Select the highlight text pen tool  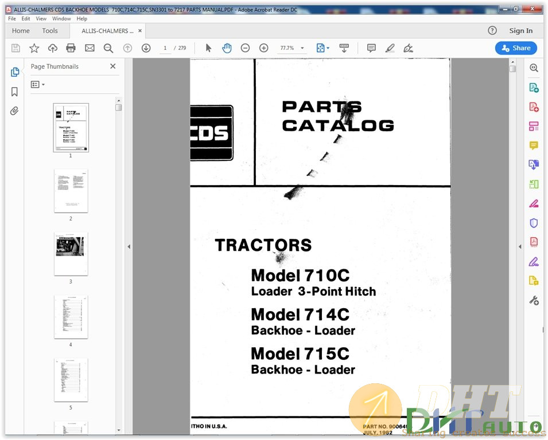pyautogui.click(x=390, y=48)
